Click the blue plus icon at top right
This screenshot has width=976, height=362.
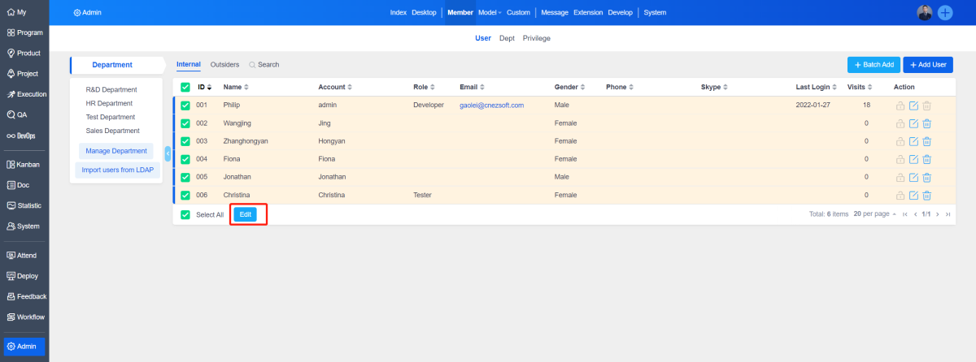(x=945, y=12)
